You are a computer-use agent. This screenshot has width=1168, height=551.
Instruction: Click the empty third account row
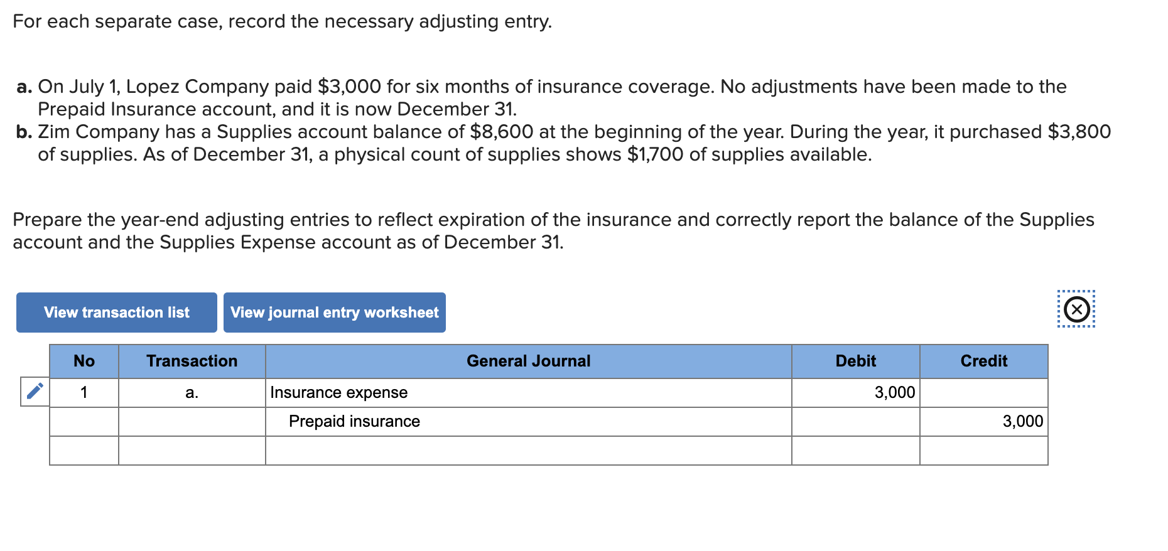point(528,451)
